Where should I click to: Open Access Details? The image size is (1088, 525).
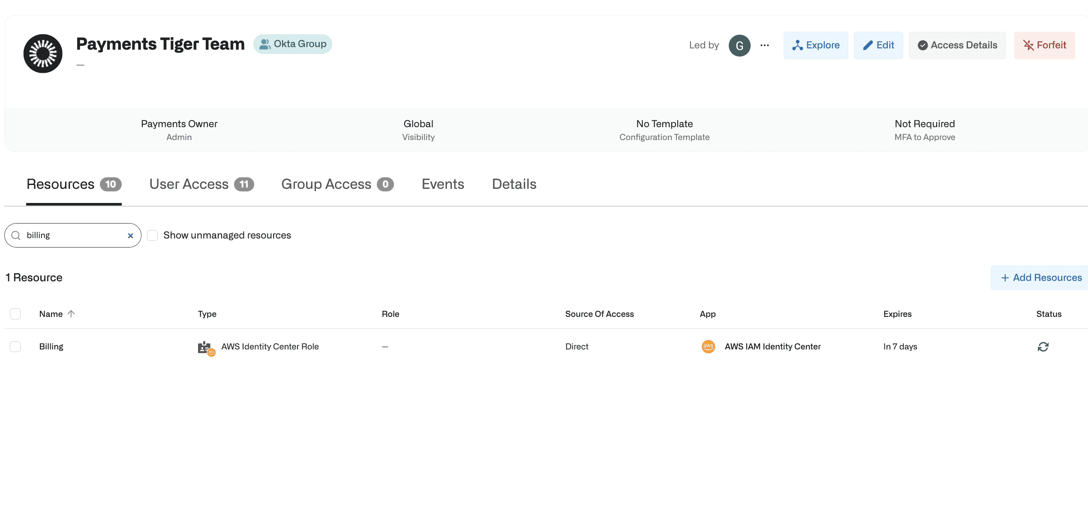(x=957, y=45)
